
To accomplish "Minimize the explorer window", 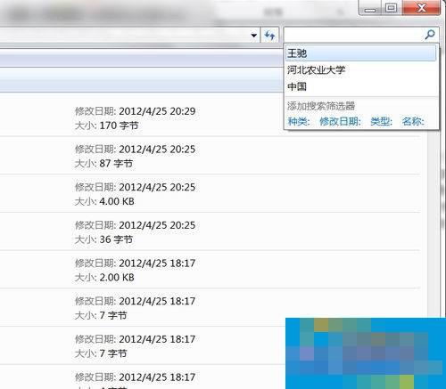I will pyautogui.click(x=370, y=8).
